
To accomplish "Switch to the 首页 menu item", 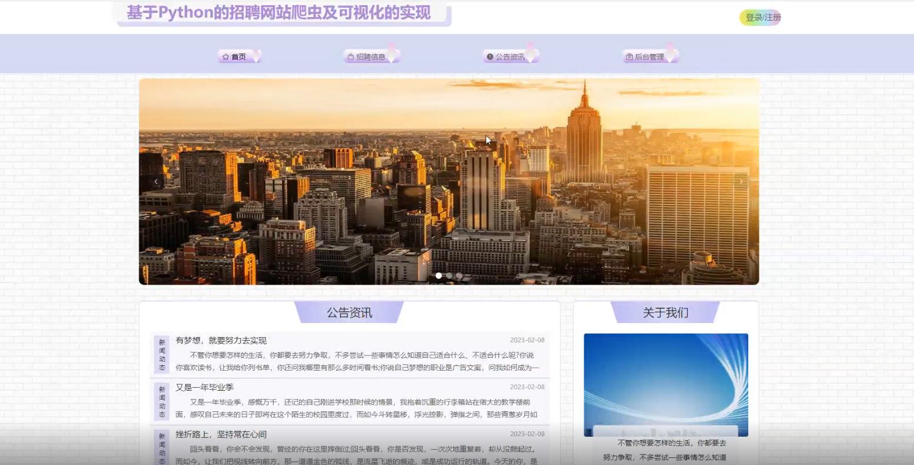I will (238, 57).
